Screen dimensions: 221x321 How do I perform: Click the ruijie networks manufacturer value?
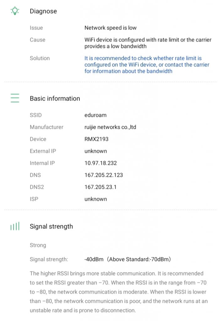click(110, 127)
